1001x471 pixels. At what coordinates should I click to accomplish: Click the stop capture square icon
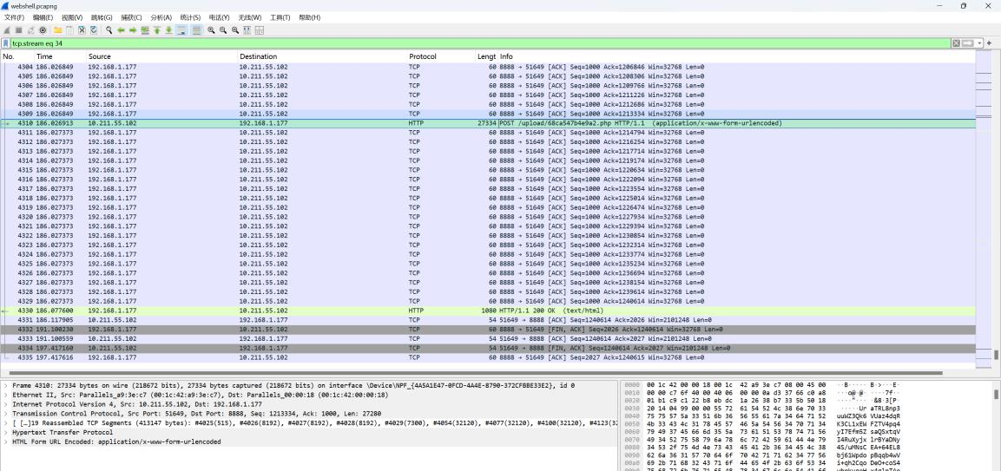[x=18, y=29]
